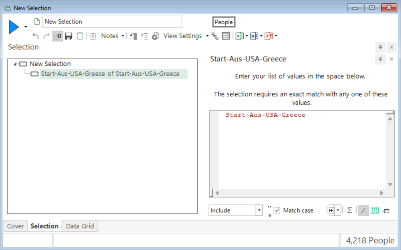Close the Selection panel with its X
The width and height of the screenshot is (401, 250).
(x=391, y=47)
